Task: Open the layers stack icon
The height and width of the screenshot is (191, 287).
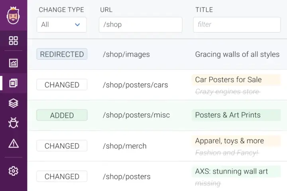Action: (14, 103)
